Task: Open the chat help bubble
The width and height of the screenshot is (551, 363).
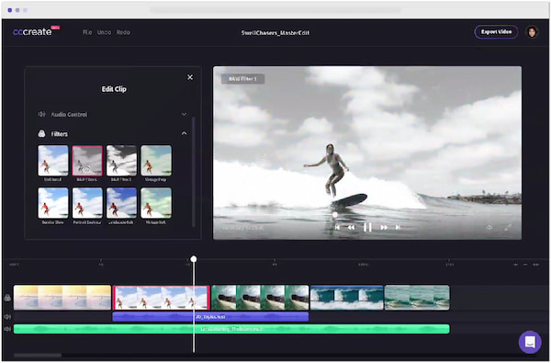Action: (x=530, y=342)
